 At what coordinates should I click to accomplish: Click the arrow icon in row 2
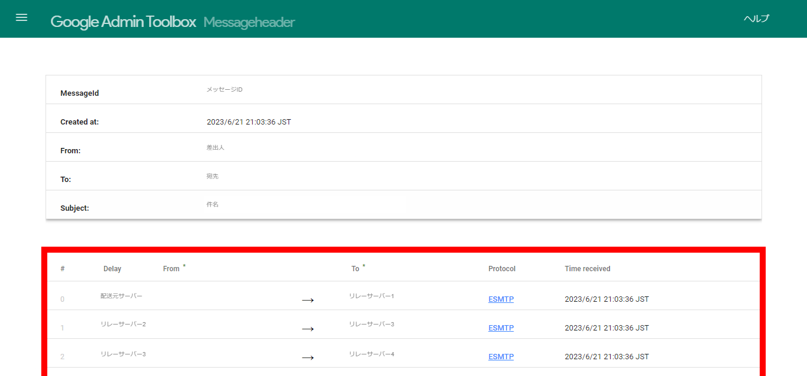coord(308,357)
